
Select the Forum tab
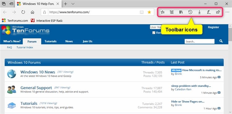coord(32,41)
